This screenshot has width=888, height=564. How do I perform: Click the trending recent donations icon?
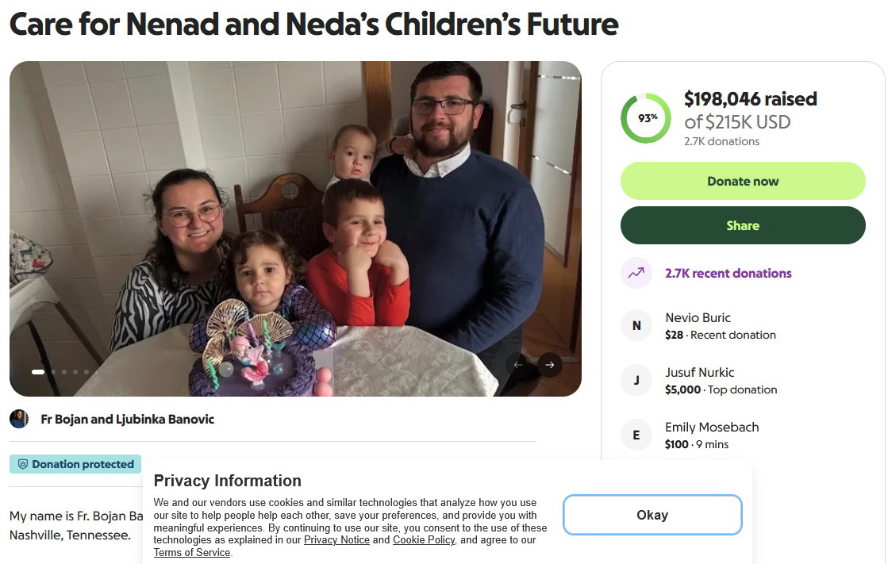636,273
